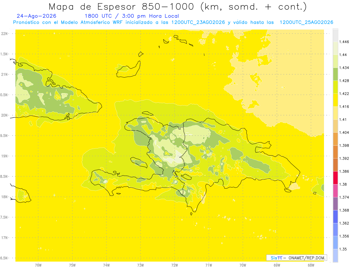Click the 18N latitude axis label
The height and width of the screenshot is (269, 349).
point(4,197)
